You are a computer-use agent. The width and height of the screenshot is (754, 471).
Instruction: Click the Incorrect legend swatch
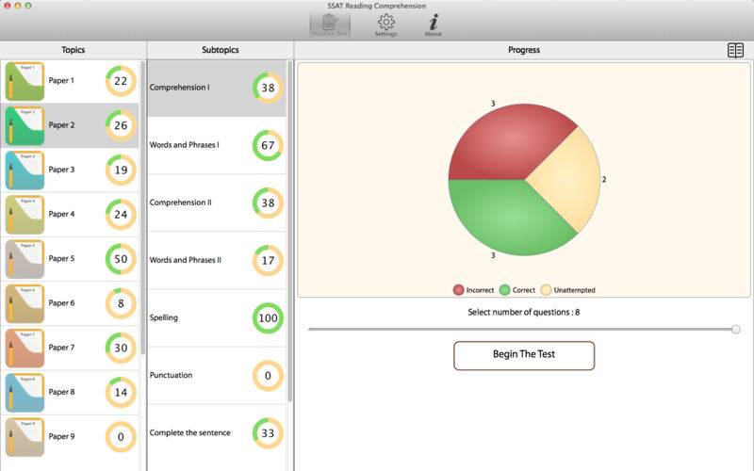pyautogui.click(x=458, y=290)
